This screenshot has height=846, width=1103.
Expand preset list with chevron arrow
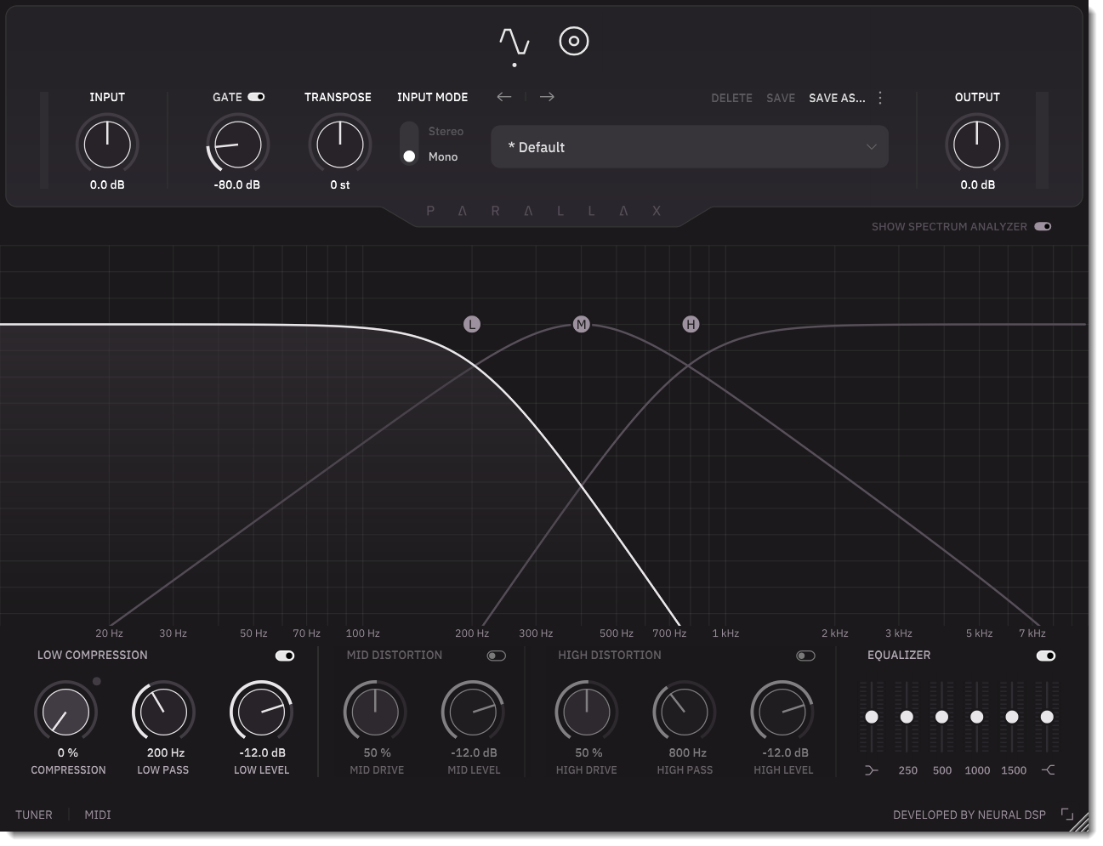871,147
